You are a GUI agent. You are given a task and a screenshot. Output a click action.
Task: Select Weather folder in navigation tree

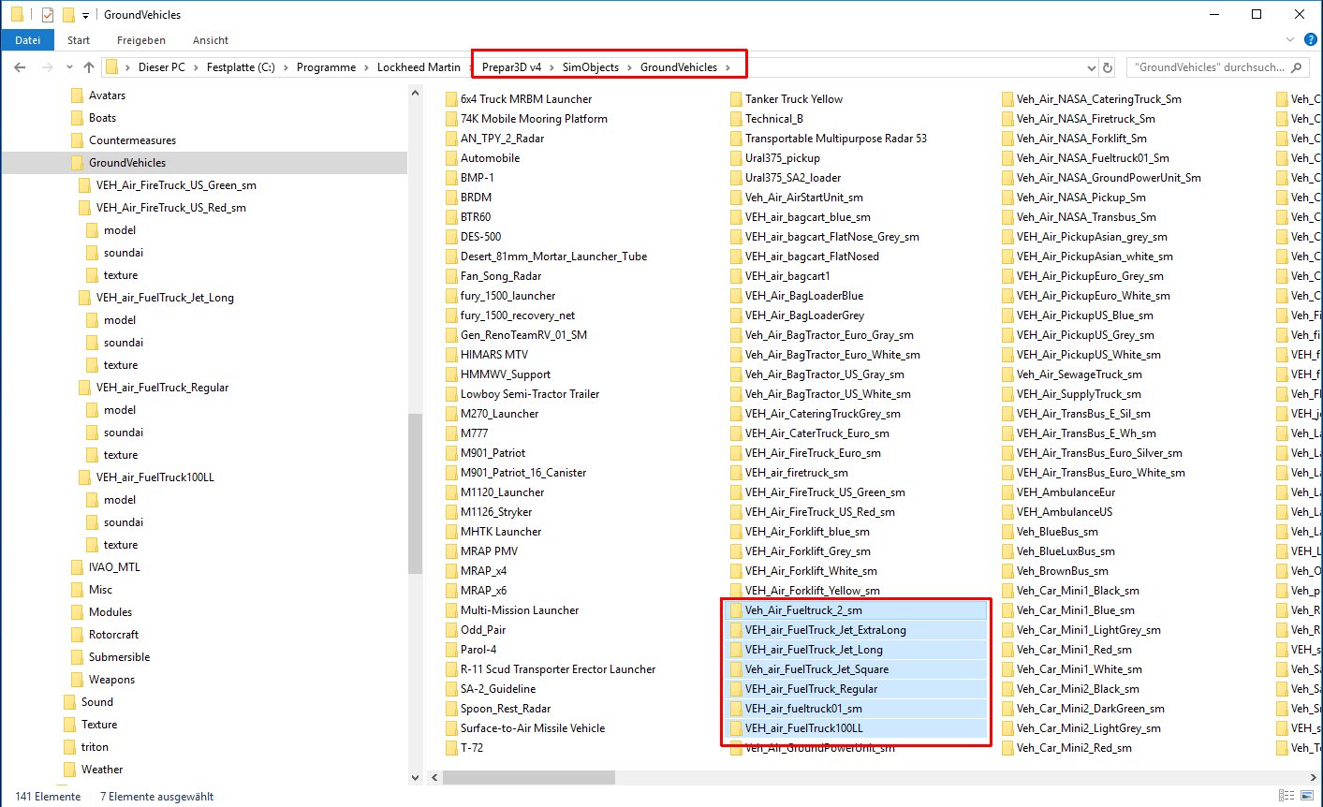(x=102, y=770)
